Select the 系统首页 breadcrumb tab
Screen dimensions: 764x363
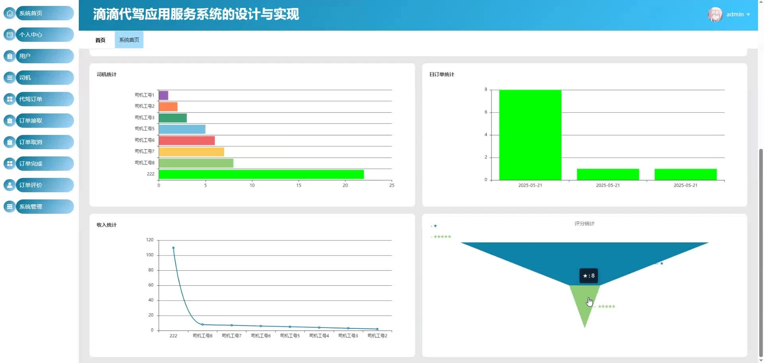coord(129,40)
